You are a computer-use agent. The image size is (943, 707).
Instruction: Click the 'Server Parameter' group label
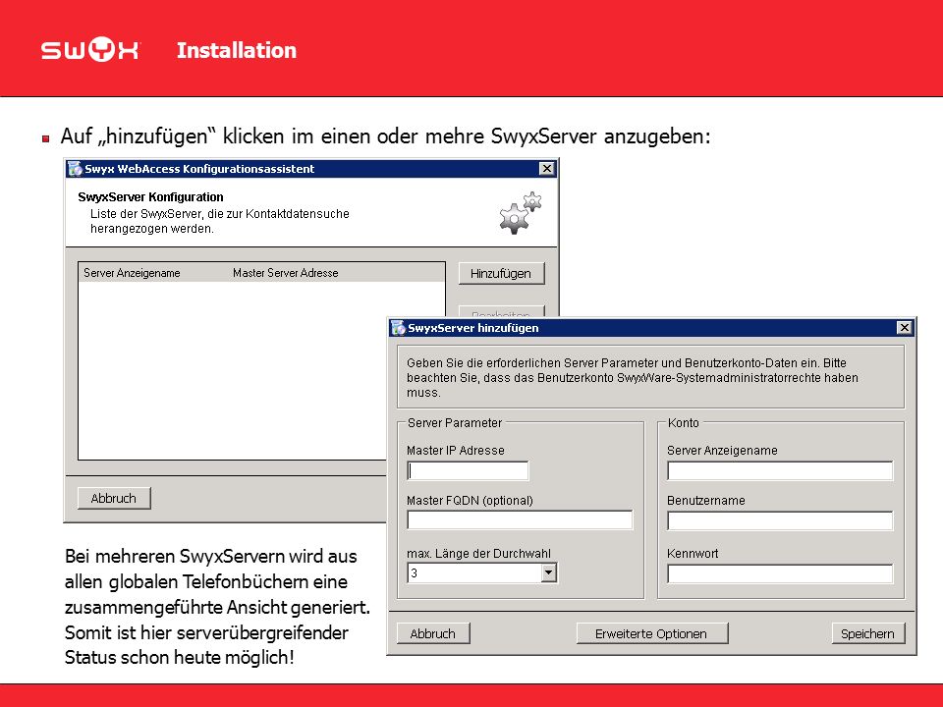click(455, 422)
